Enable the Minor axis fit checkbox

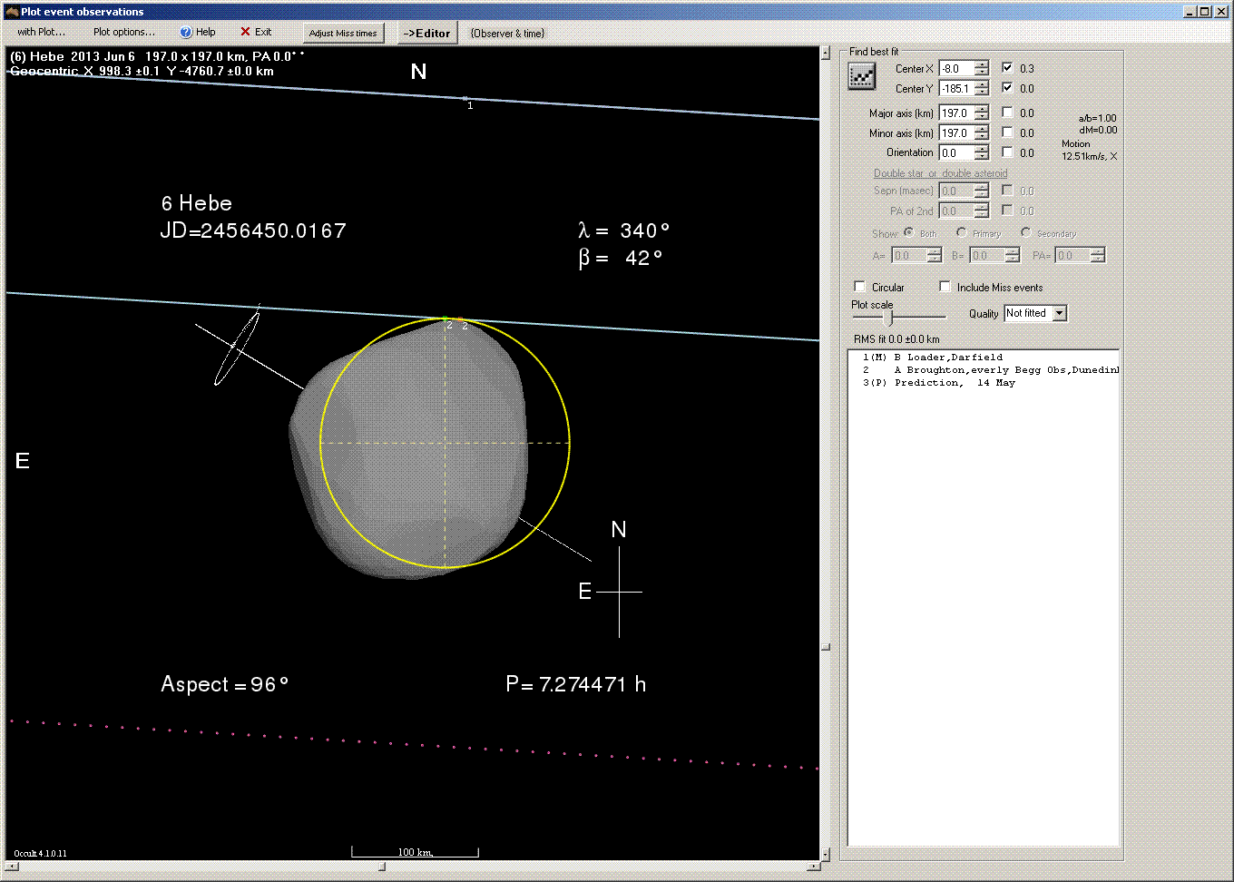click(1007, 132)
